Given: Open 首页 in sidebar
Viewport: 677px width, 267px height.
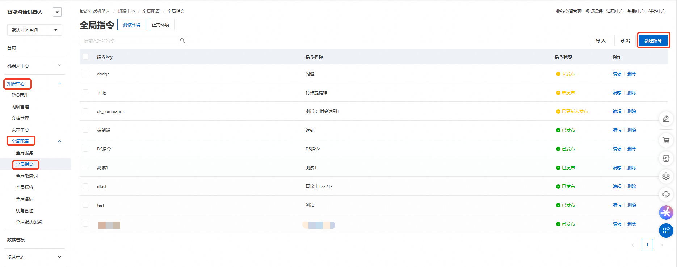Looking at the screenshot, I should point(12,48).
